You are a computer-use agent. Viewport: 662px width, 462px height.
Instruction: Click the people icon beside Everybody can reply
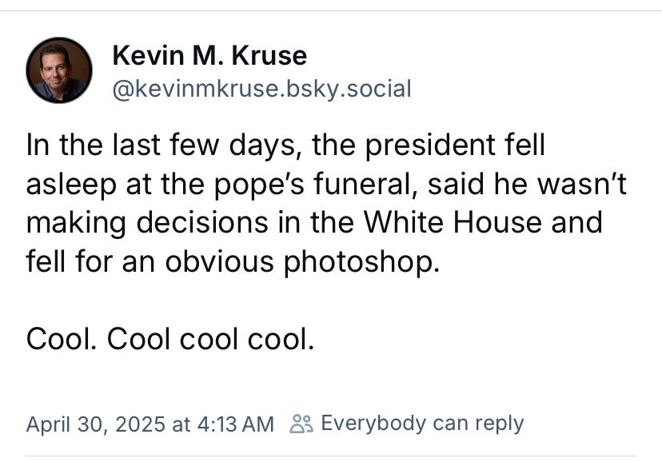pyautogui.click(x=301, y=424)
